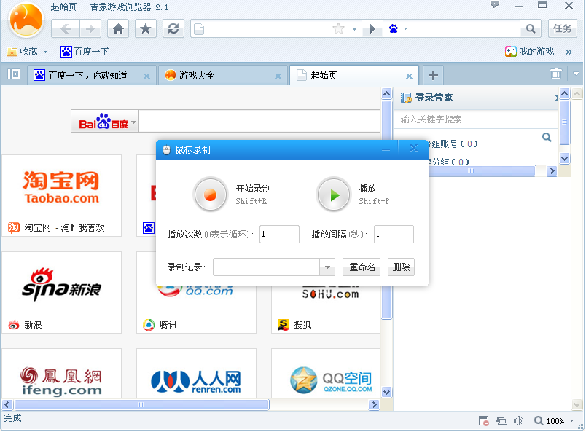Open closed tabs trash bin icon
Image resolution: width=586 pixels, height=432 pixels.
click(555, 74)
